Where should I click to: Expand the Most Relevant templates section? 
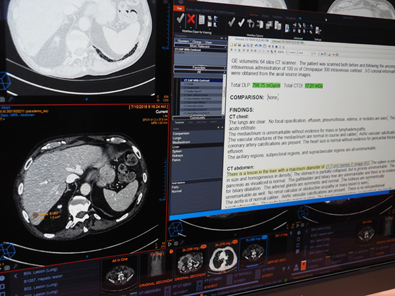(x=196, y=47)
